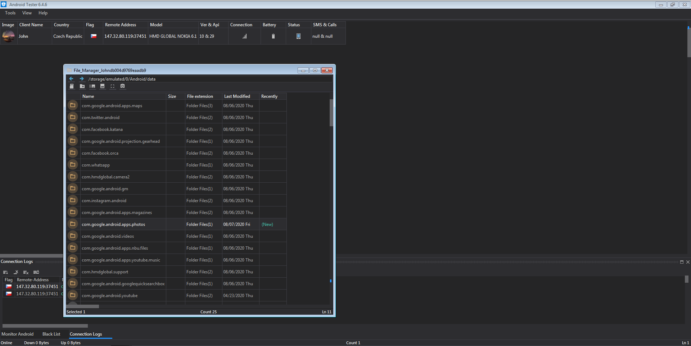This screenshot has height=346, width=691.
Task: Select the com.hmdglobal.camera2 folder row
Action: coord(176,177)
